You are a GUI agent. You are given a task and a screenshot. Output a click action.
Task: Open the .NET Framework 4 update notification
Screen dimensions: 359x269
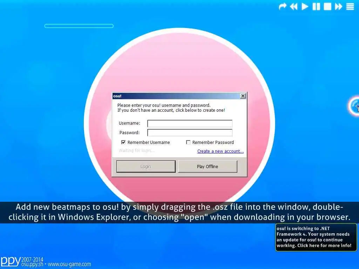click(316, 237)
